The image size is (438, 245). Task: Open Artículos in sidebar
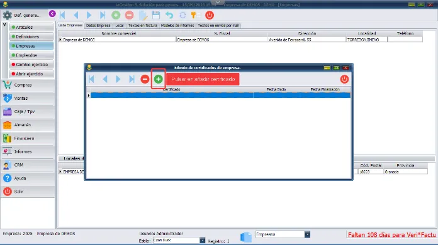click(31, 27)
